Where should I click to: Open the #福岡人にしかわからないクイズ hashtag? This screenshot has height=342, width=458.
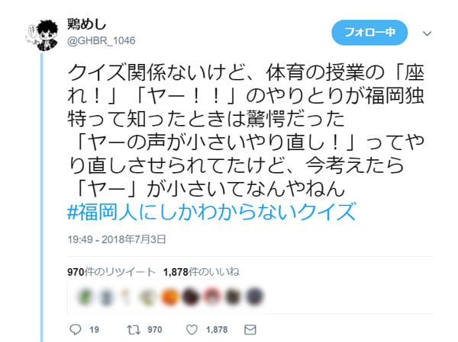(x=211, y=212)
